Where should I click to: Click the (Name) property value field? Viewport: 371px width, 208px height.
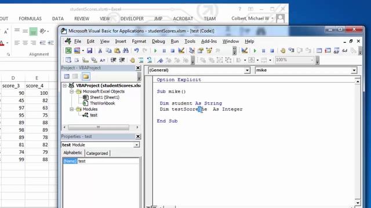(108, 161)
